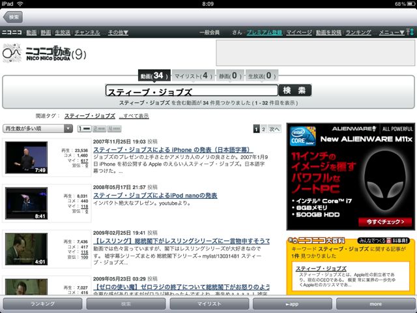Click the 宣伝 count 100
Image resolution: width=417 pixels, height=313 pixels.
coord(84,257)
